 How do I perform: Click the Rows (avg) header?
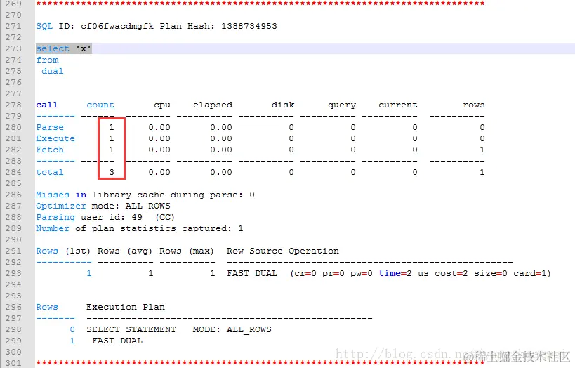[x=125, y=251]
